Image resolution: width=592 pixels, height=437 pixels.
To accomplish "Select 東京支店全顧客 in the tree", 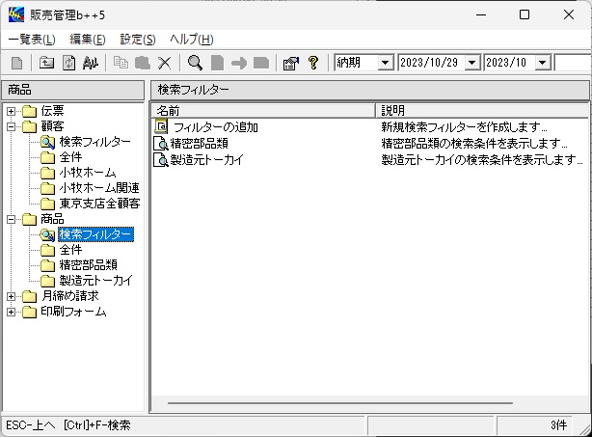I will point(99,204).
